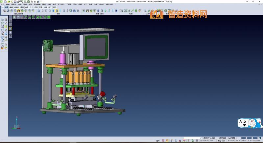
Task: Click the first blue color block in status bar
Action: [x=244, y=138]
